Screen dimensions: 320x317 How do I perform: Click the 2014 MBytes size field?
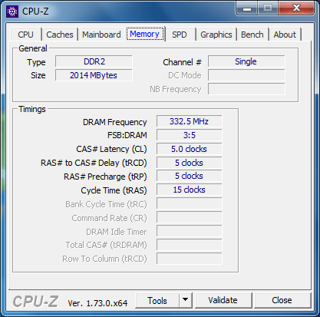tap(94, 75)
